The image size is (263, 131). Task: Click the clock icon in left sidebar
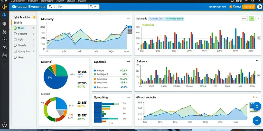(x=5, y=39)
